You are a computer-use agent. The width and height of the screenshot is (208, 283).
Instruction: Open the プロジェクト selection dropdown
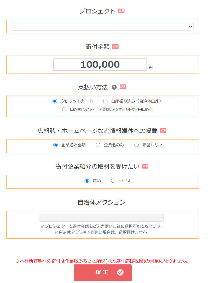(102, 27)
